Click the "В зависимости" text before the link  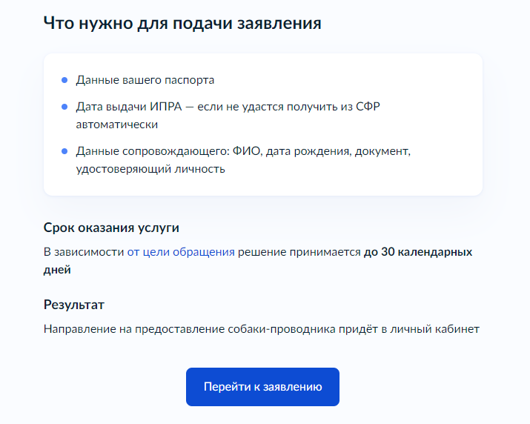click(84, 252)
